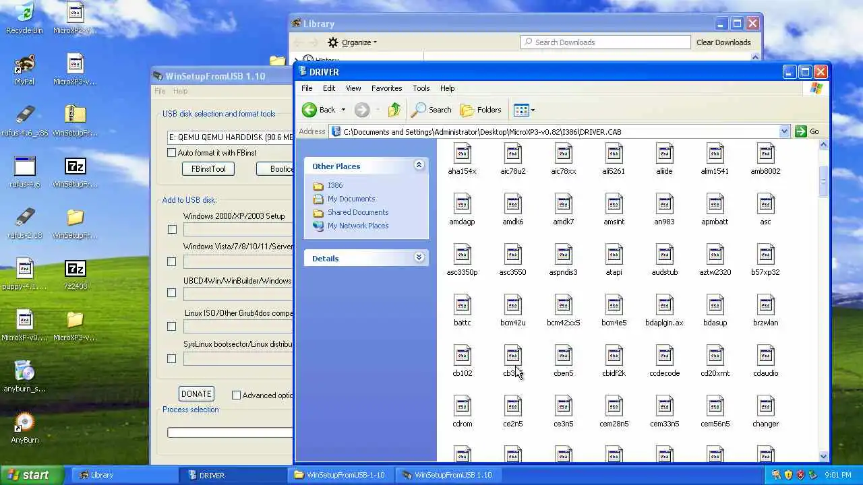The height and width of the screenshot is (485, 863).
Task: Open the View menu
Action: point(353,88)
